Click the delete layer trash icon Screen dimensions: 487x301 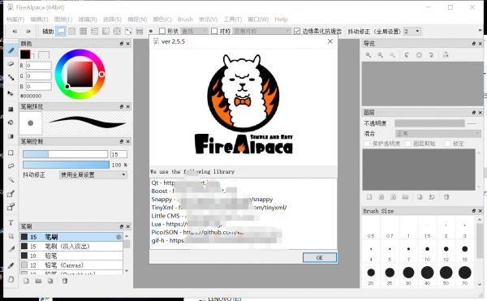pos(446,196)
